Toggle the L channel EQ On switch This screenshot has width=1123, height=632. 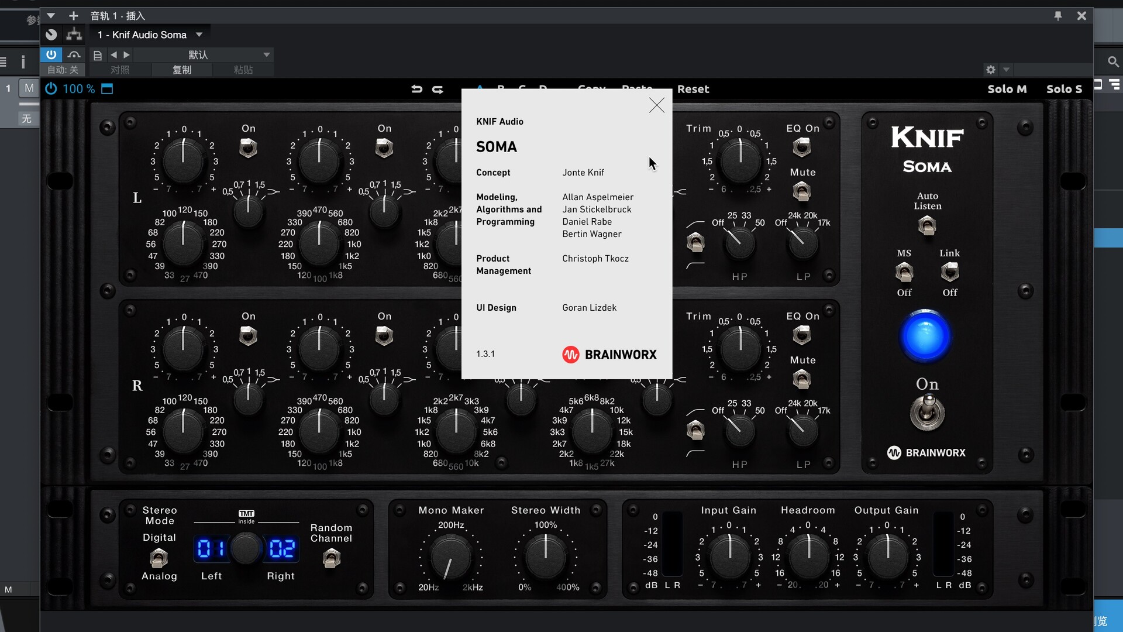pyautogui.click(x=802, y=147)
